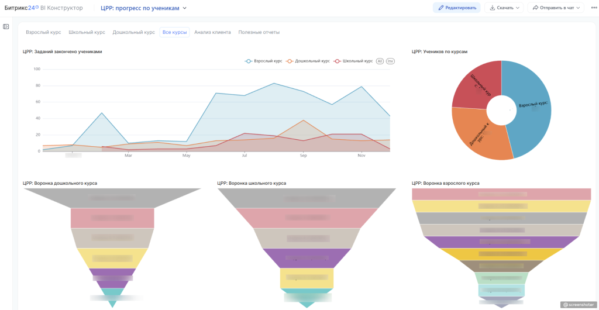Click the Редактировать button
The width and height of the screenshot is (599, 310).
pyautogui.click(x=456, y=8)
